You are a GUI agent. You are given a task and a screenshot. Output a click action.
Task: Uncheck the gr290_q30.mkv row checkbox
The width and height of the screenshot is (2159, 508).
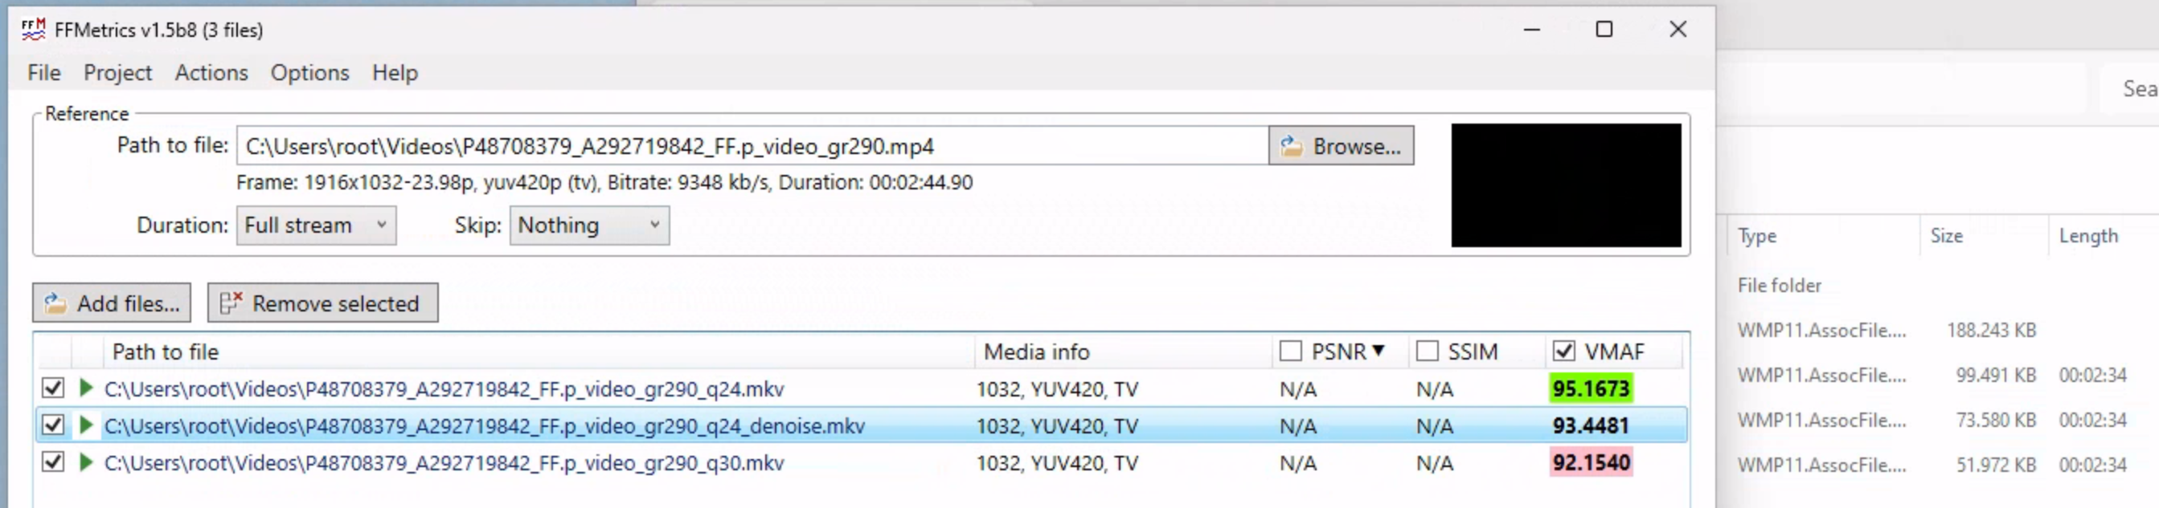pyautogui.click(x=53, y=462)
